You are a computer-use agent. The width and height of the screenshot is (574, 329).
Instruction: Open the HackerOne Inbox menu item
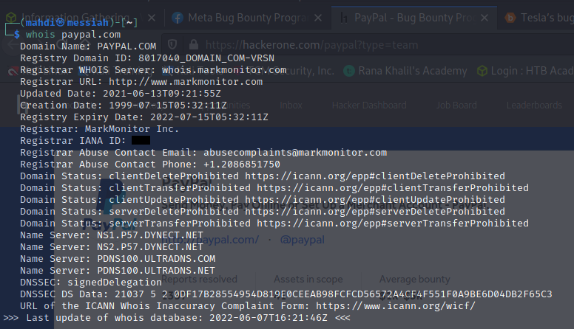(291, 105)
